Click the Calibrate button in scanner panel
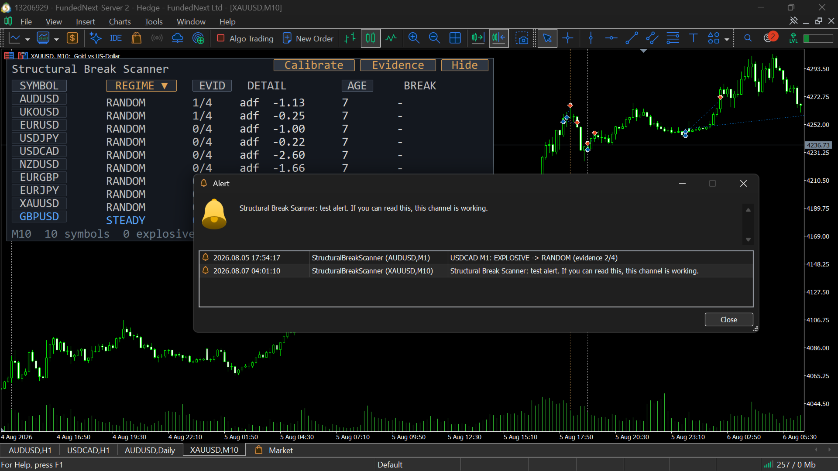The image size is (838, 471). 314,65
